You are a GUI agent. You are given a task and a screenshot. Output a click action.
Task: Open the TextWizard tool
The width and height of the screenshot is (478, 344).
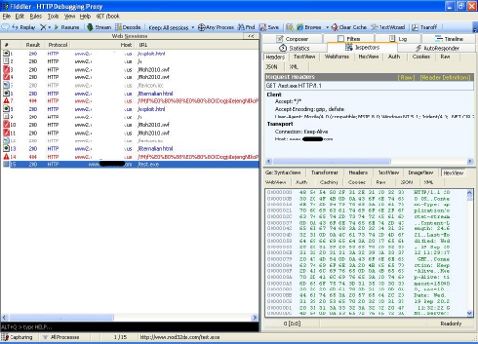[x=388, y=27]
